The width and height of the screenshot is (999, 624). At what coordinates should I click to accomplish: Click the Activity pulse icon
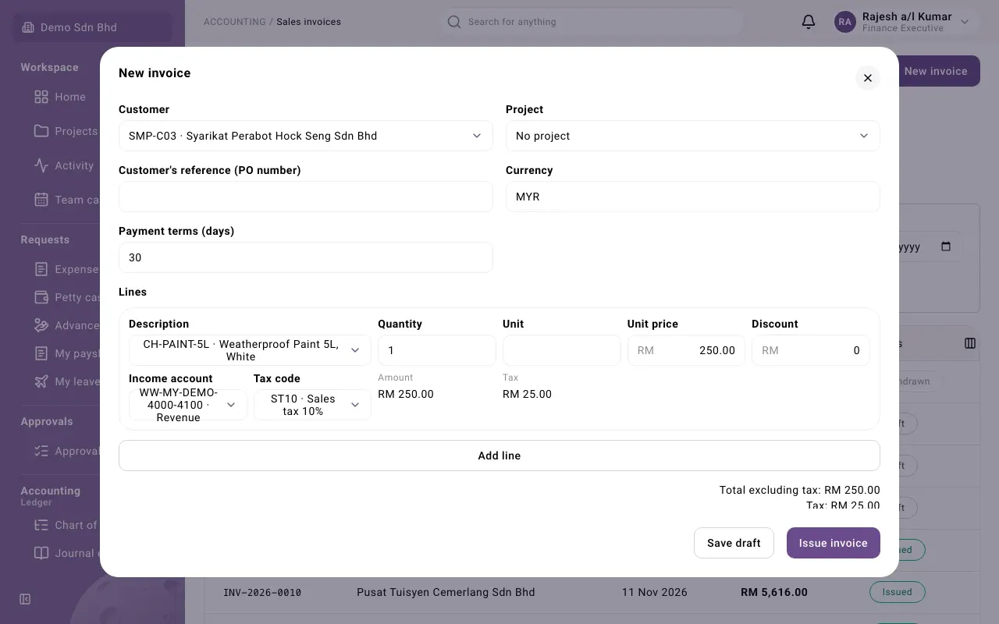(x=41, y=165)
